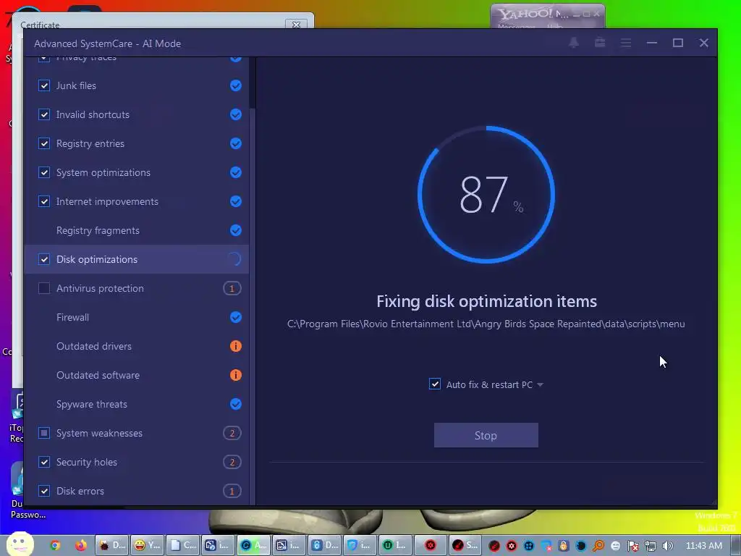Toggle the System weaknesses checkbox

coord(44,433)
